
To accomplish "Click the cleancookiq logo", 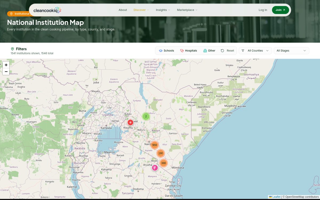I will point(47,10).
